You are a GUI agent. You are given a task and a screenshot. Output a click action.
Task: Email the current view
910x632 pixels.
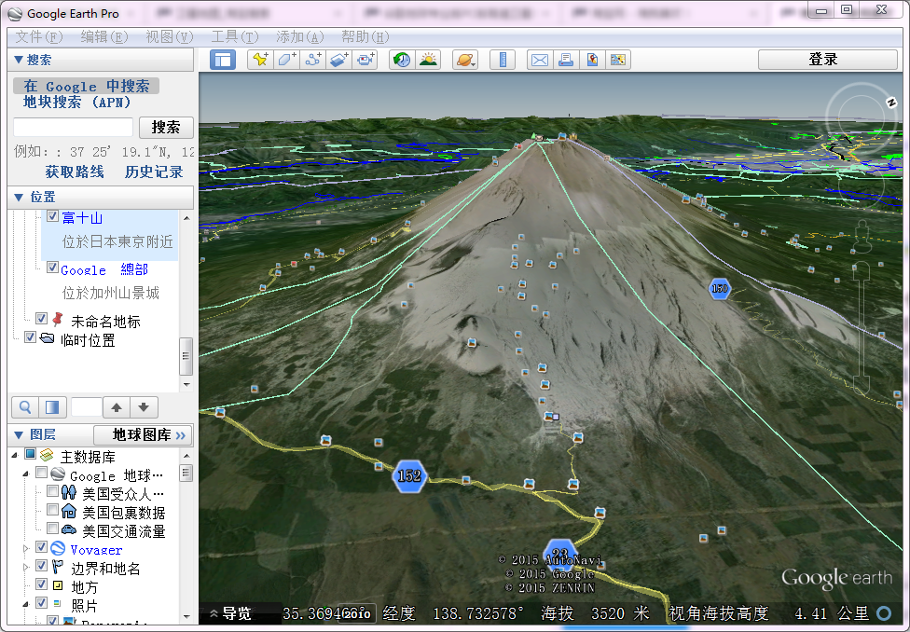coord(540,60)
